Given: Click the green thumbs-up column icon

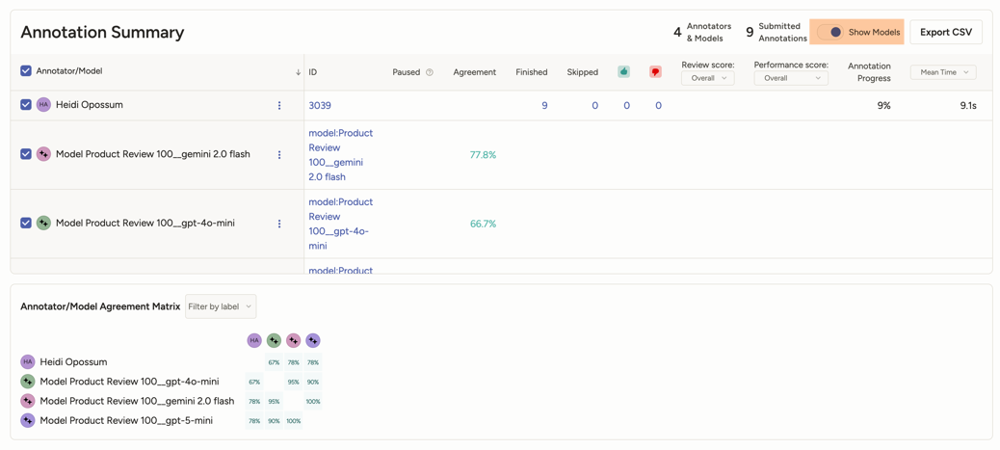Looking at the screenshot, I should (623, 72).
